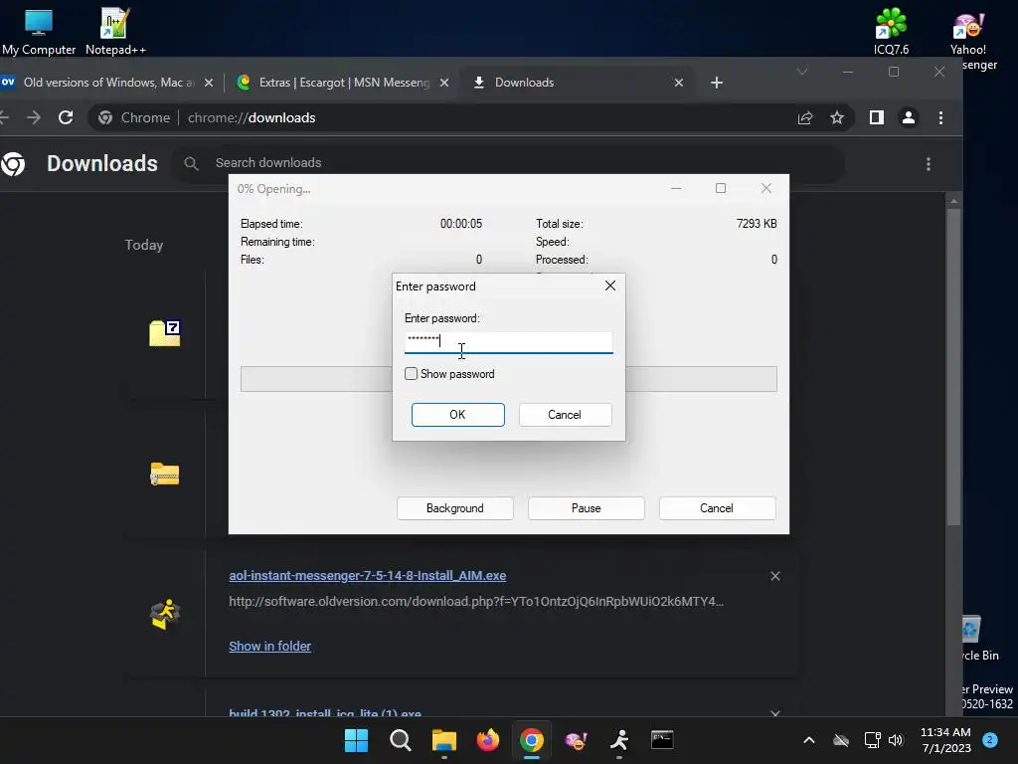This screenshot has width=1018, height=764.
Task: Click the Elapsed time 00:00:05 value
Action: click(x=461, y=224)
